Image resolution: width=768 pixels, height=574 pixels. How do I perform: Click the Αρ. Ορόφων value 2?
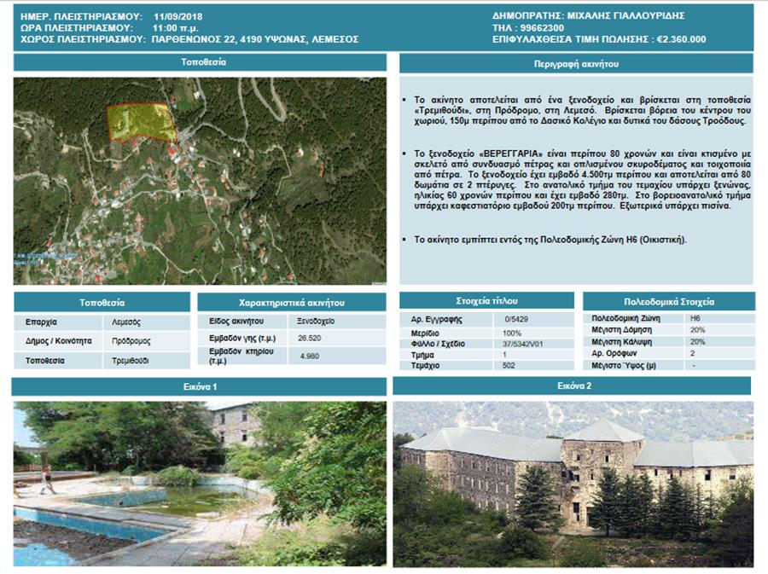[693, 353]
